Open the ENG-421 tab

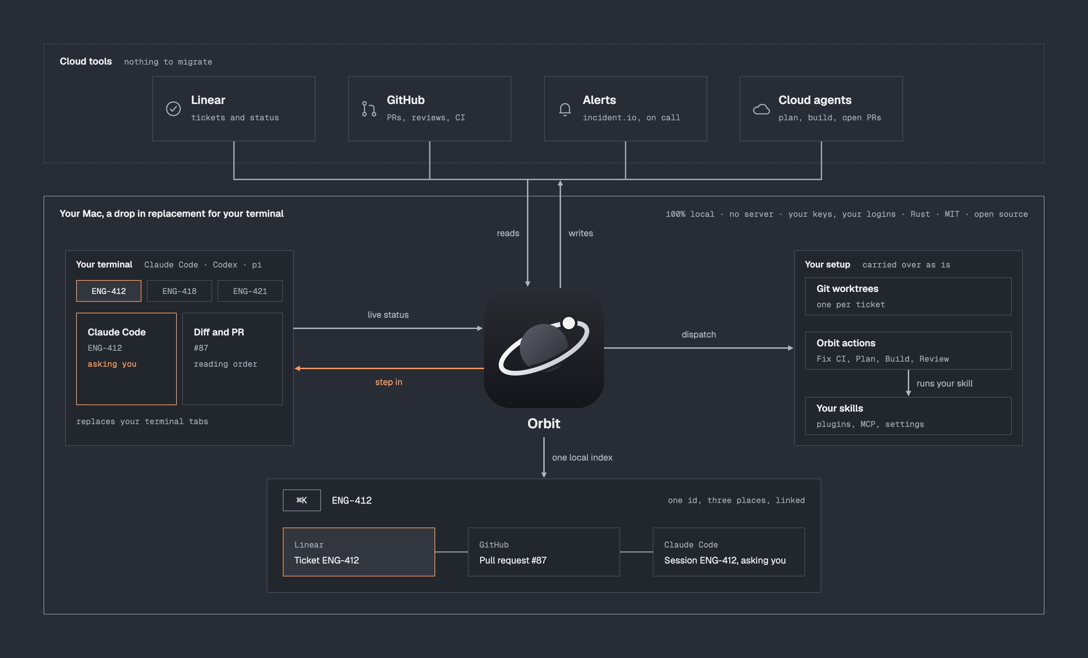click(x=250, y=291)
